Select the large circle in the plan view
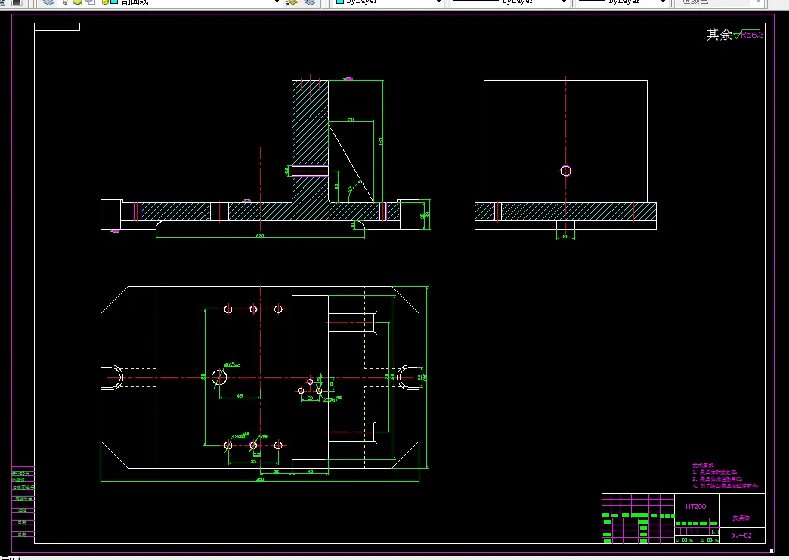Image resolution: width=789 pixels, height=560 pixels. (219, 377)
